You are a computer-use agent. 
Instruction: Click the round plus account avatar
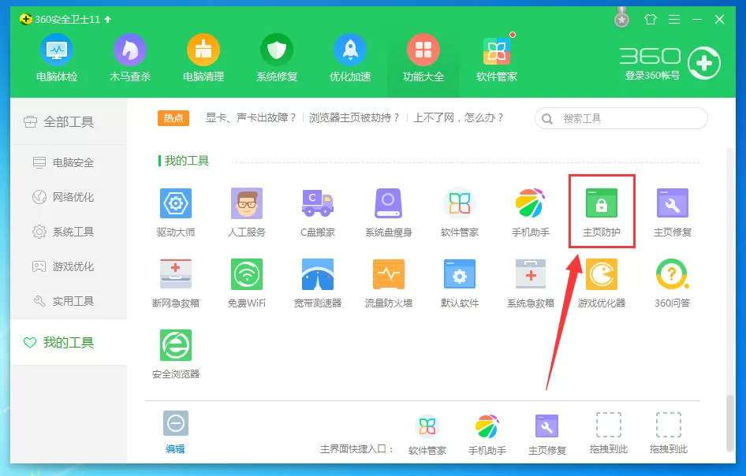[x=704, y=63]
